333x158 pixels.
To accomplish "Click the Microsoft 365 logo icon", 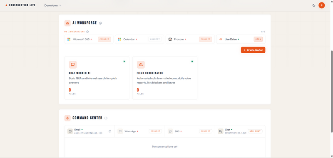I will pyautogui.click(x=69, y=39).
